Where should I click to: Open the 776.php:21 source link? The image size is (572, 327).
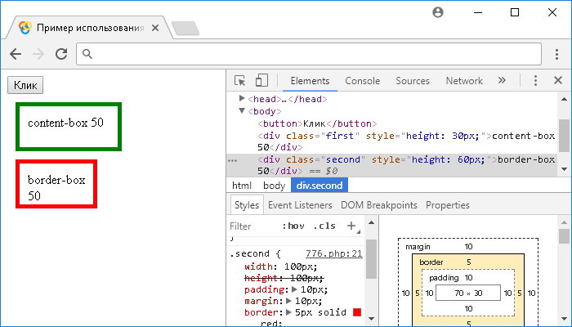333,253
